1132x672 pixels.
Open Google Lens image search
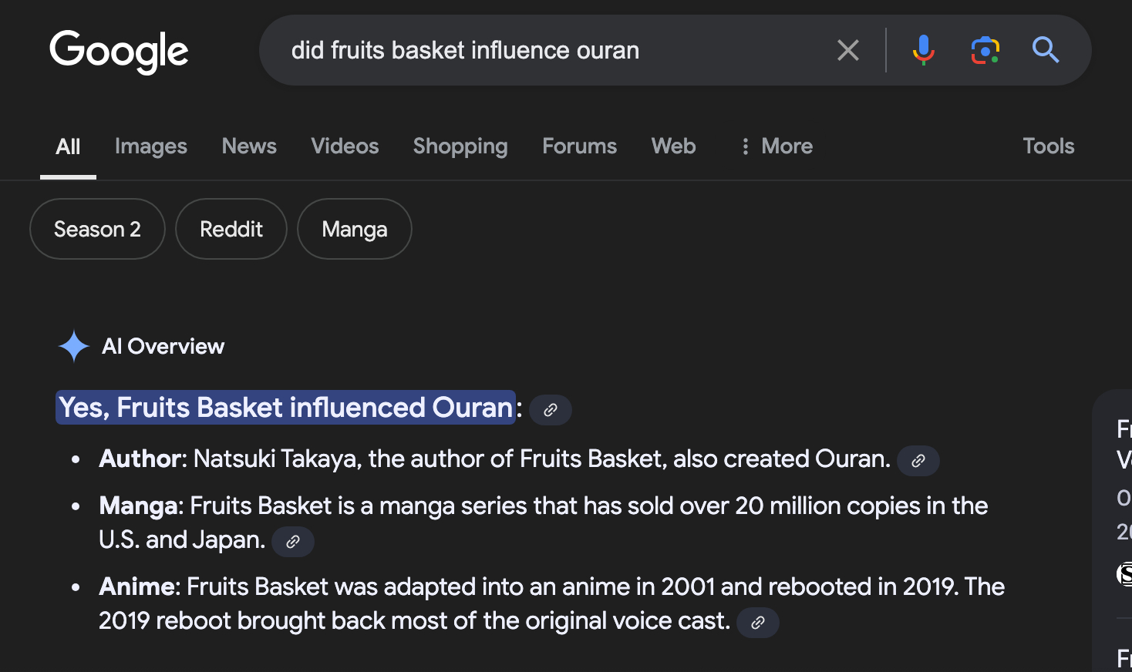tap(985, 51)
